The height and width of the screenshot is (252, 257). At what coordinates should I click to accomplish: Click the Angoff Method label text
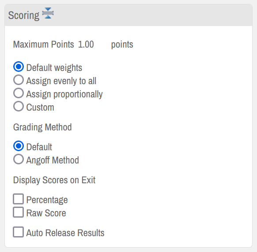pos(53,160)
